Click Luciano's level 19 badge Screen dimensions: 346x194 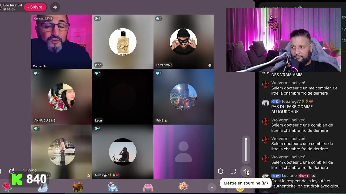tap(276, 176)
